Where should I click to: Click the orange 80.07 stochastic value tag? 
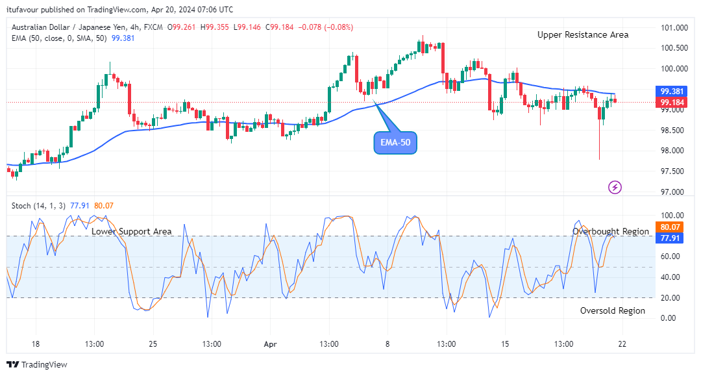(x=669, y=227)
